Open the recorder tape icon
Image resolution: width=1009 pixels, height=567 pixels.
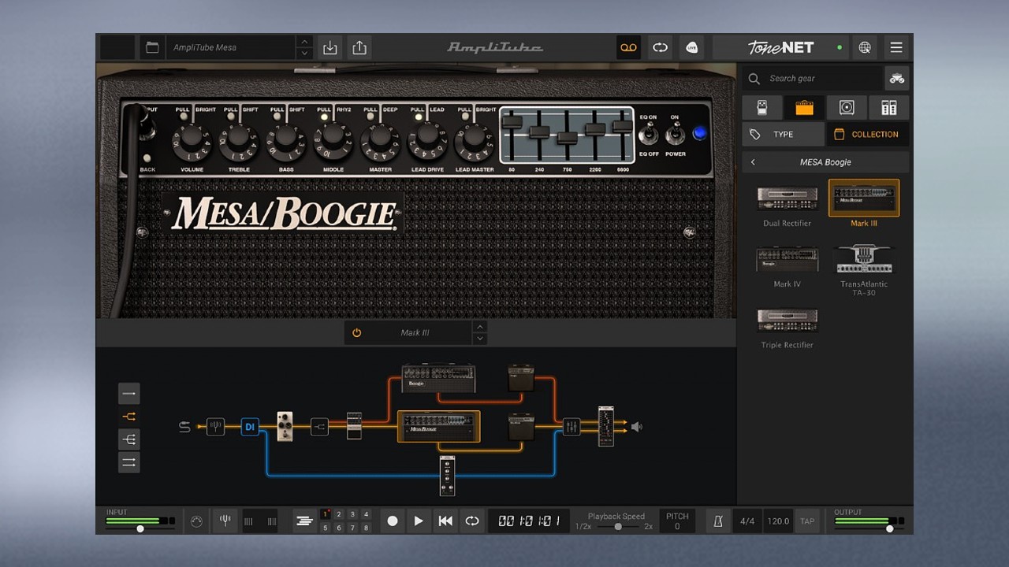pos(628,47)
